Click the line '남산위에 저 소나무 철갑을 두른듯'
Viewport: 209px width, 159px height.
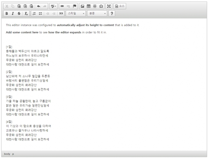28,76
